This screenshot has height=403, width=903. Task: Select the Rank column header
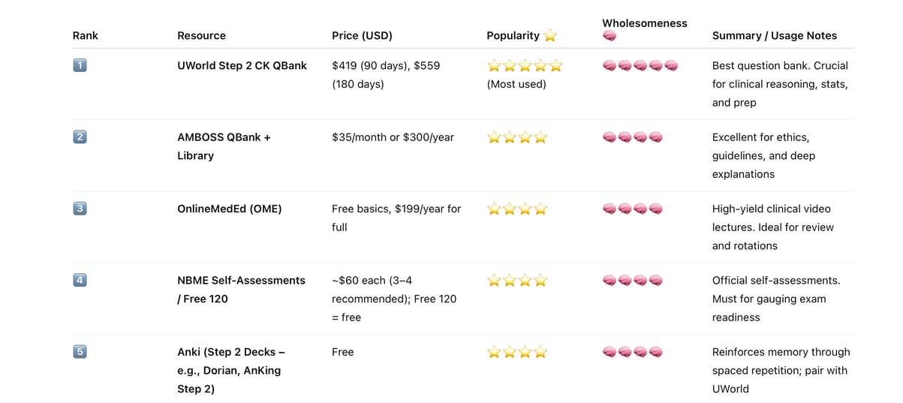[x=85, y=35]
